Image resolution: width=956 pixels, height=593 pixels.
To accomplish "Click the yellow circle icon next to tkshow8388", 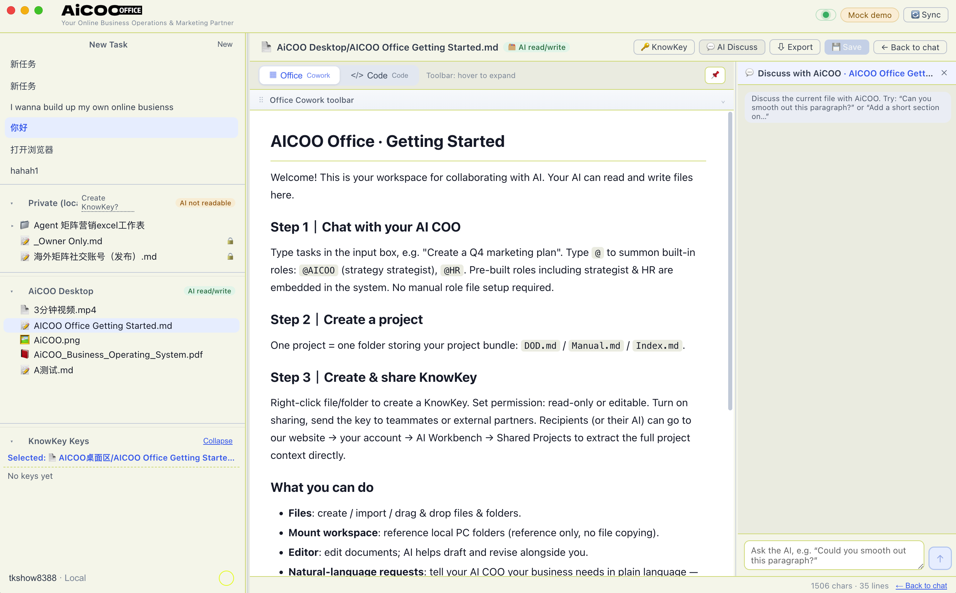I will tap(226, 578).
